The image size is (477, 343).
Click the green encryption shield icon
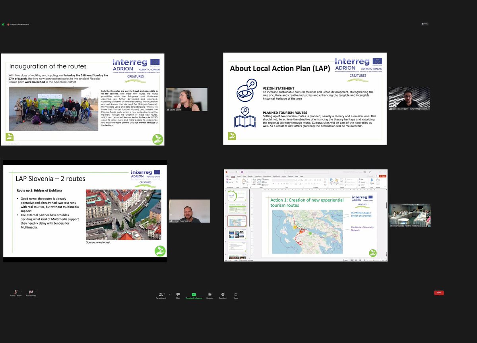click(x=3, y=24)
